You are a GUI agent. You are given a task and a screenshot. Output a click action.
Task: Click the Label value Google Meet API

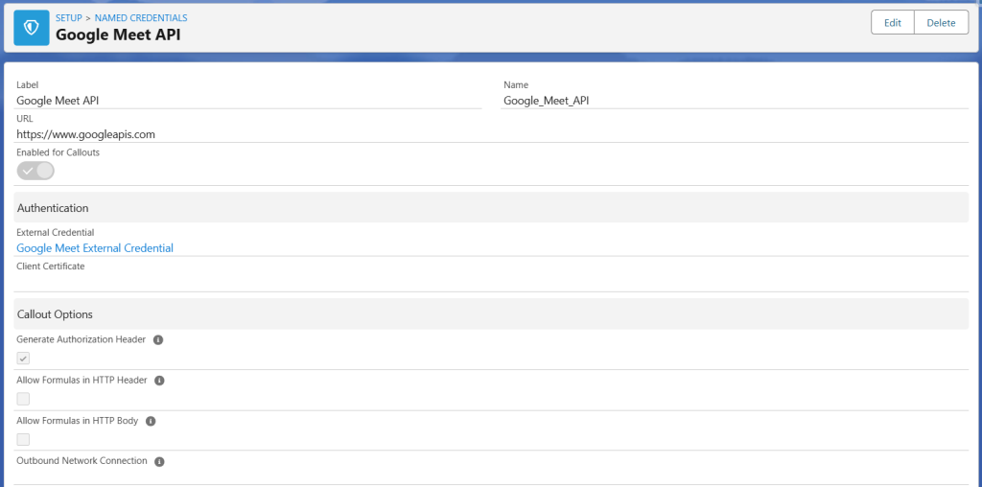[58, 100]
